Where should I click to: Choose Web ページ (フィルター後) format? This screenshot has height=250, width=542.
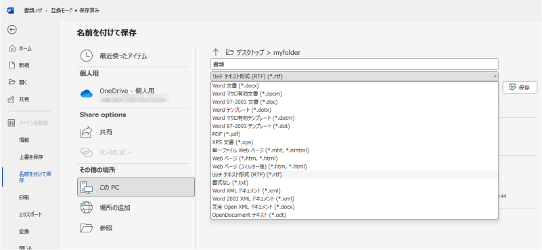click(355, 167)
